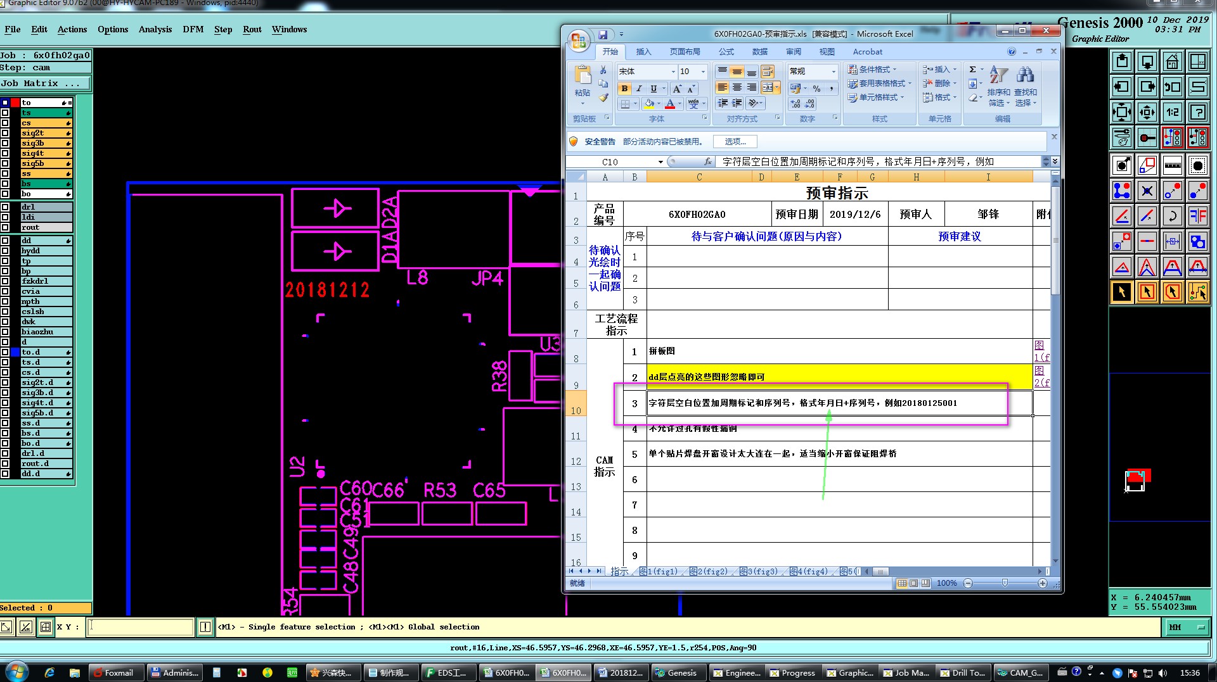
Task: Click the Home view icon in Genesis toolbar
Action: [x=1172, y=62]
